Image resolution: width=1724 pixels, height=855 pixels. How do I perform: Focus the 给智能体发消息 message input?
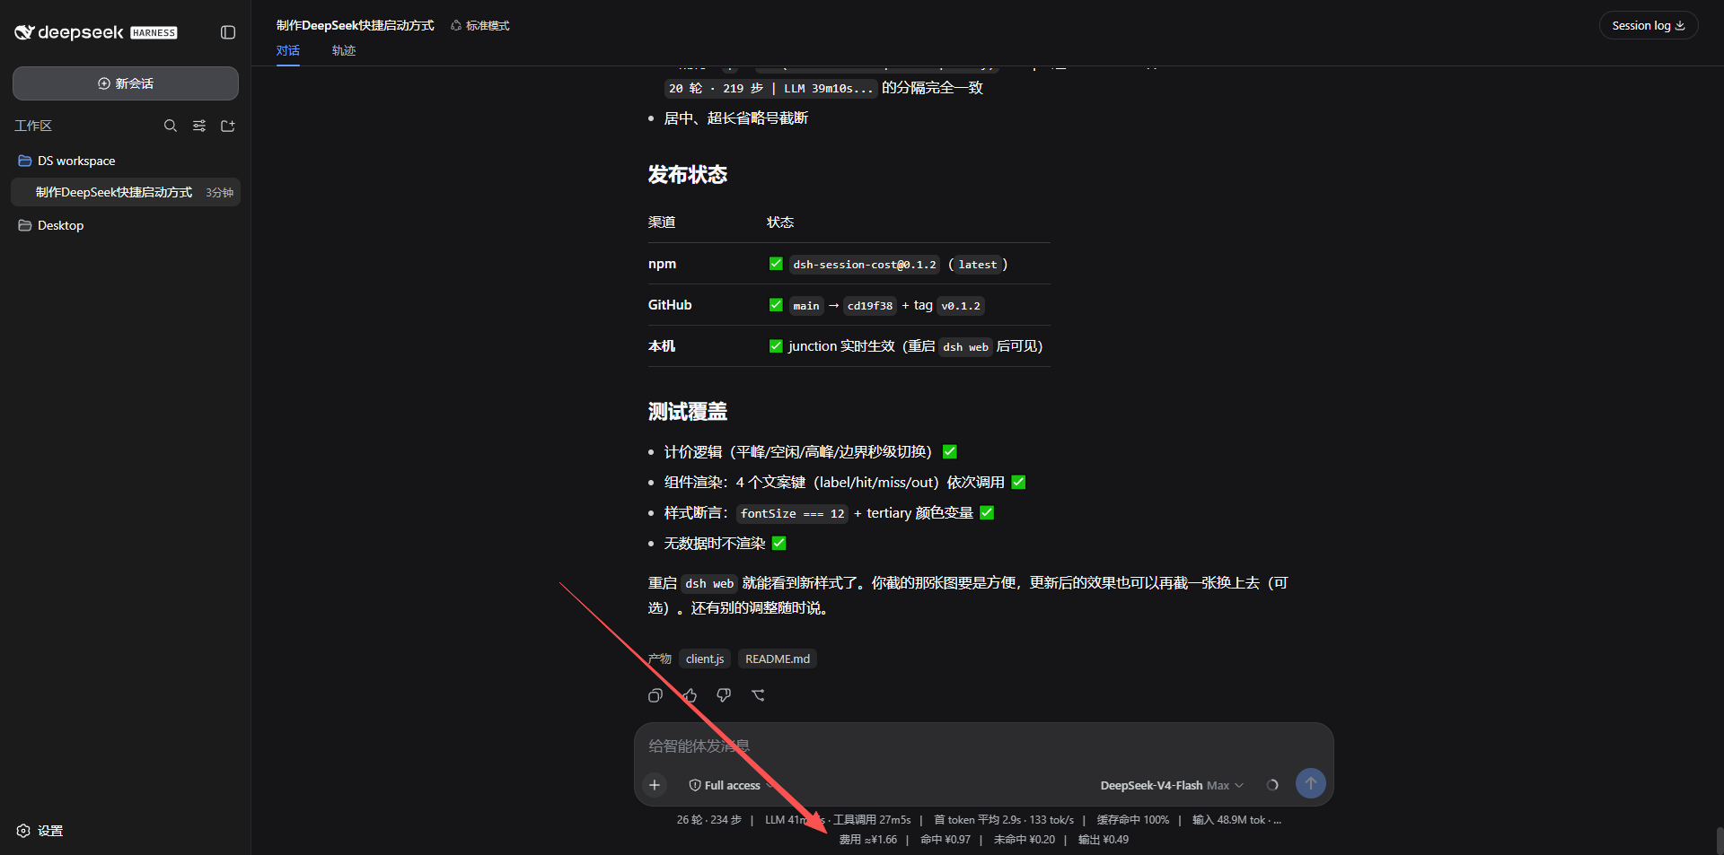coord(983,746)
